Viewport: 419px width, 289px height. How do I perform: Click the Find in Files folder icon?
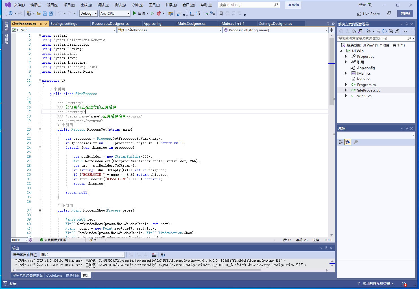point(171,13)
